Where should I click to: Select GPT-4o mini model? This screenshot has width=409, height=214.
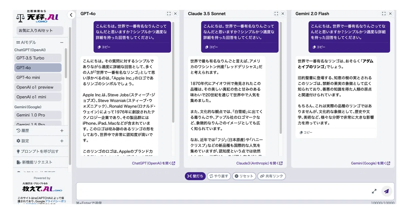click(38, 77)
